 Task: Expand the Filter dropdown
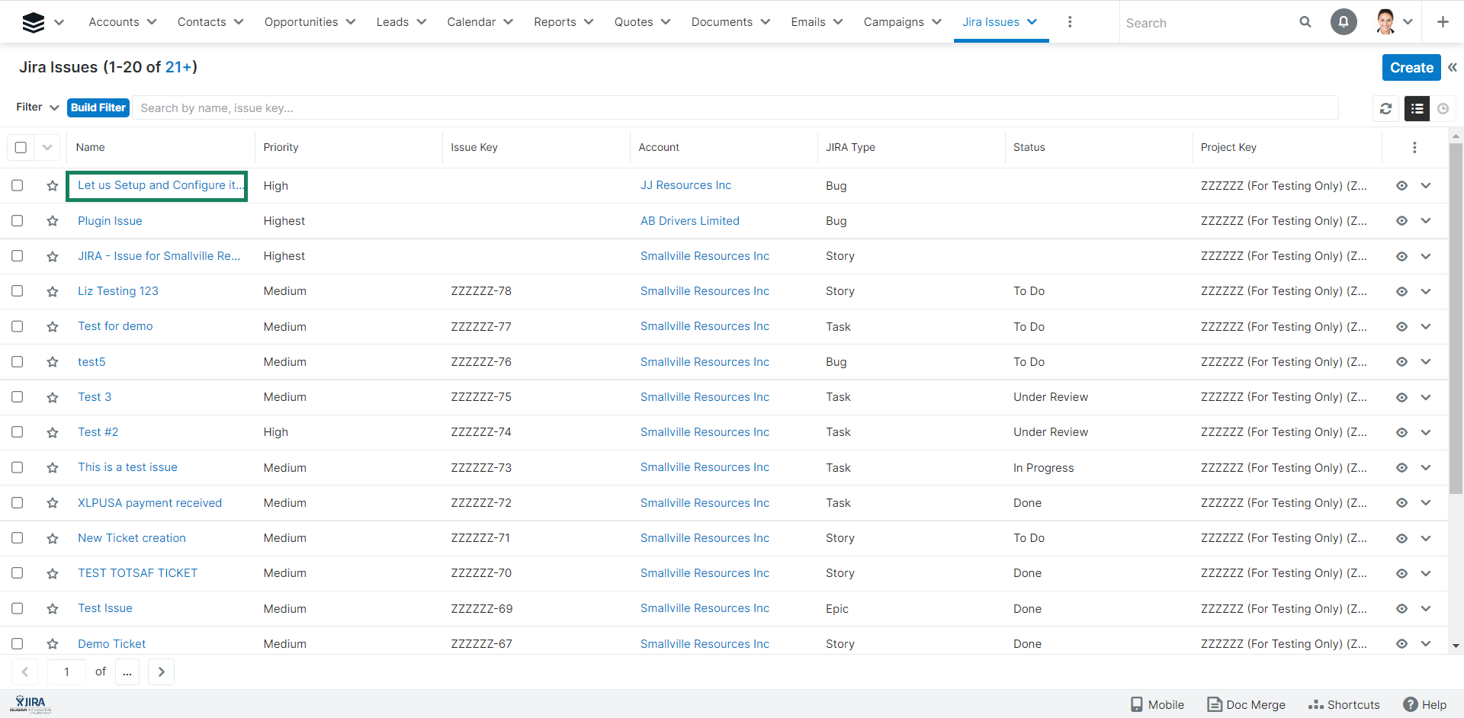pos(37,107)
